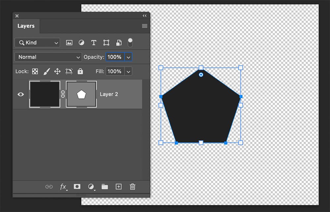Add a layer mask button
The height and width of the screenshot is (212, 330).
tap(77, 186)
